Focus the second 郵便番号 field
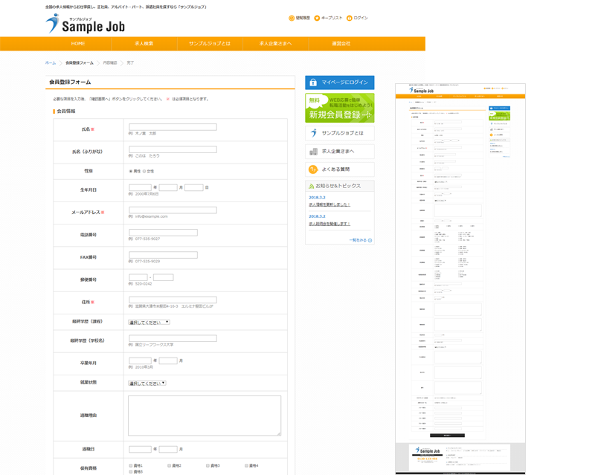Image resolution: width=595 pixels, height=475 pixels. coord(163,277)
